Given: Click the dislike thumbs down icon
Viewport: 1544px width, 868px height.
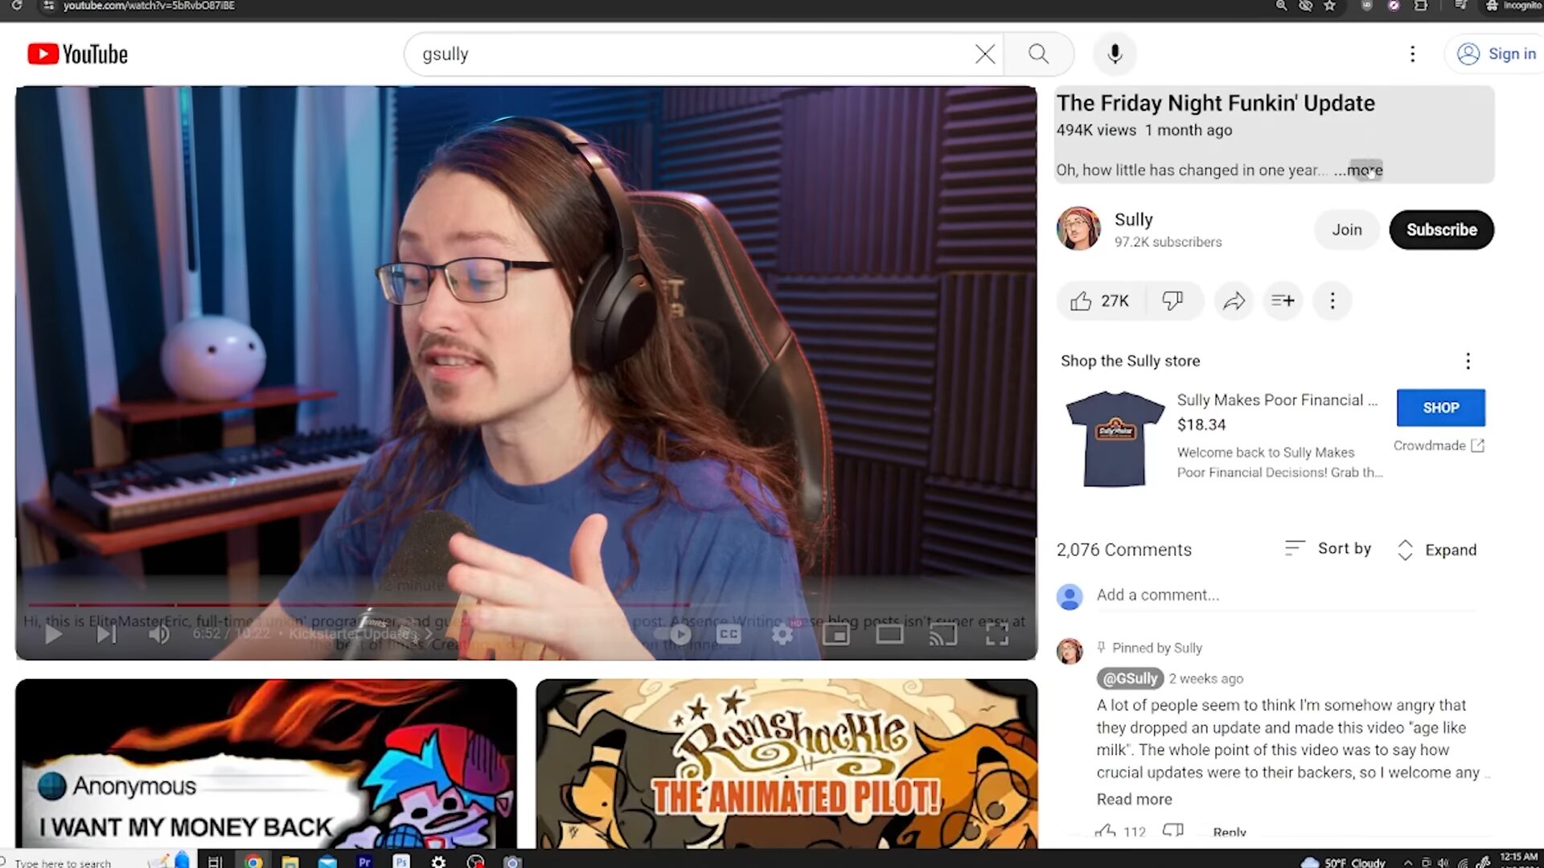Looking at the screenshot, I should coord(1172,301).
